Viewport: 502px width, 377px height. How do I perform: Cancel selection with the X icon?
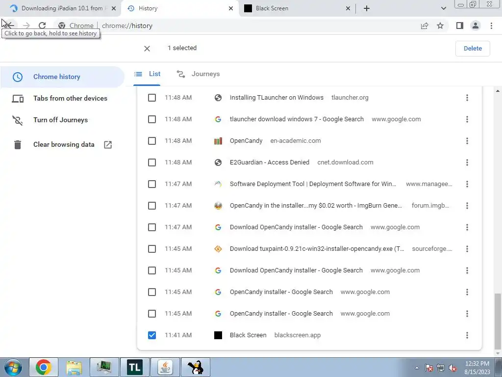click(147, 49)
